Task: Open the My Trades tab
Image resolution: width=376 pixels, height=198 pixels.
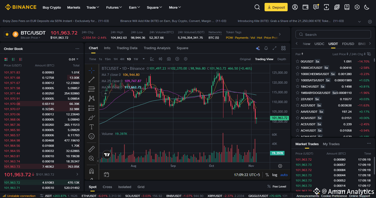Action: (331, 144)
